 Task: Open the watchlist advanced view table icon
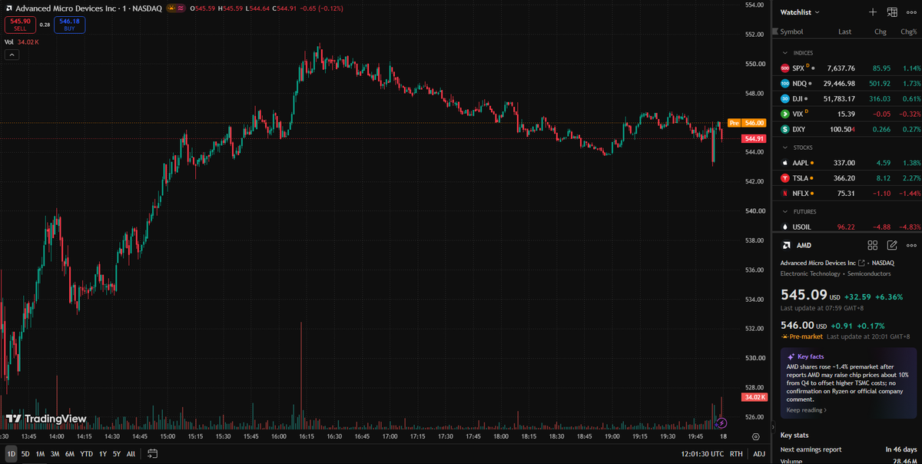click(892, 12)
